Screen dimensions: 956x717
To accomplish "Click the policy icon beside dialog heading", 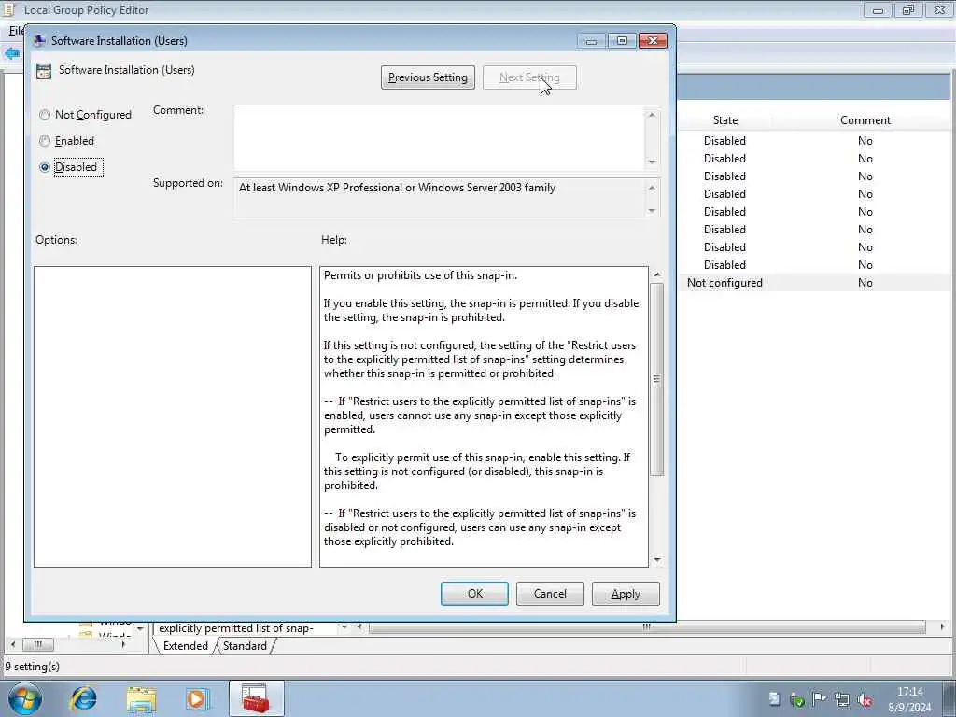I will click(x=44, y=71).
